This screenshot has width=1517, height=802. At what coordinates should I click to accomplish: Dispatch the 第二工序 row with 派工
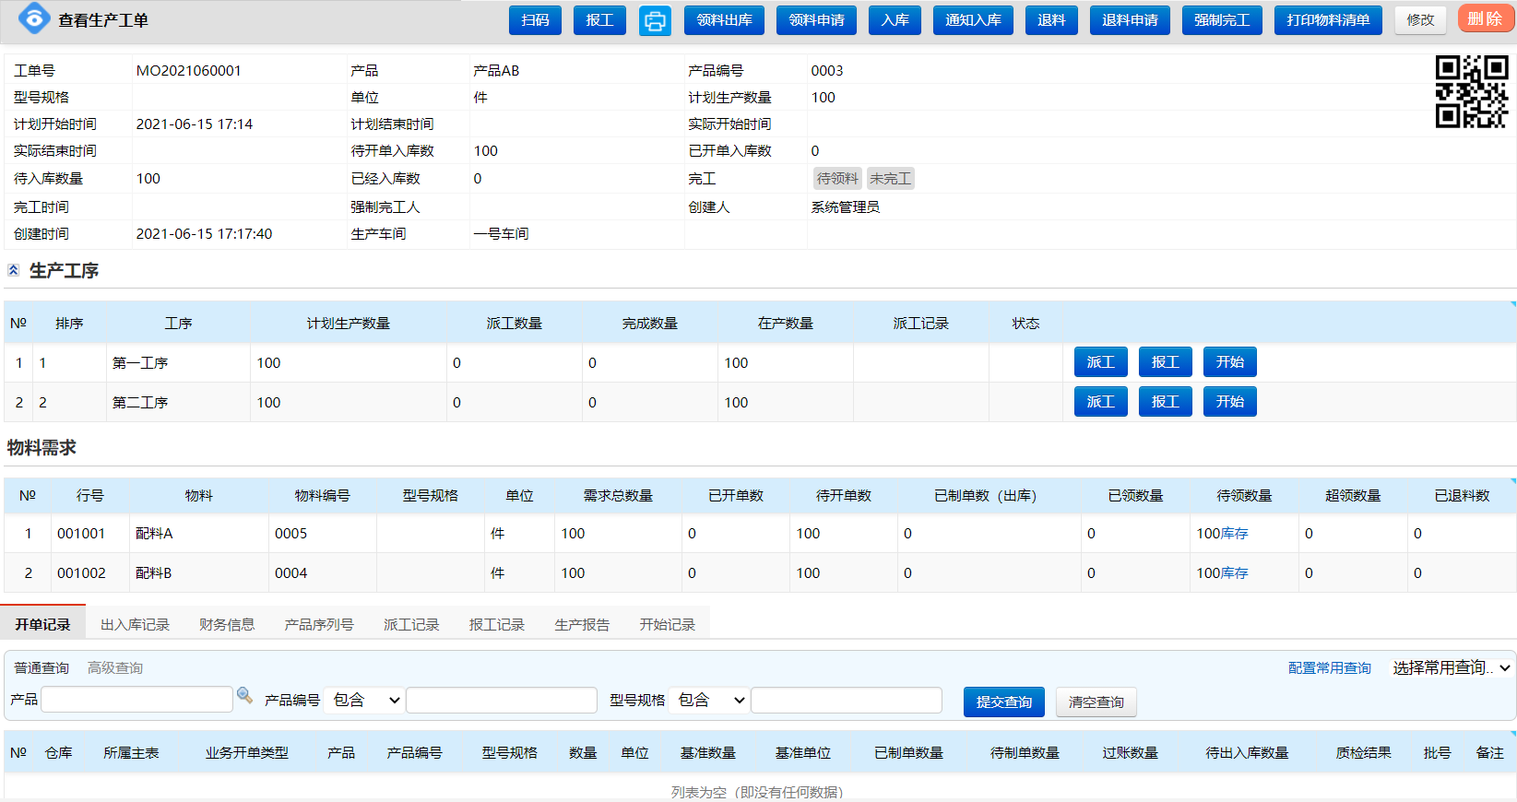click(1101, 402)
